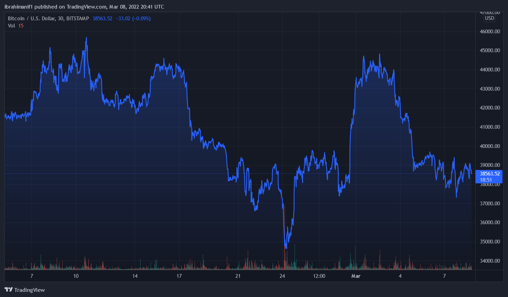Click the TradingView logo icon
Image resolution: width=508 pixels, height=297 pixels.
pyautogui.click(x=9, y=290)
